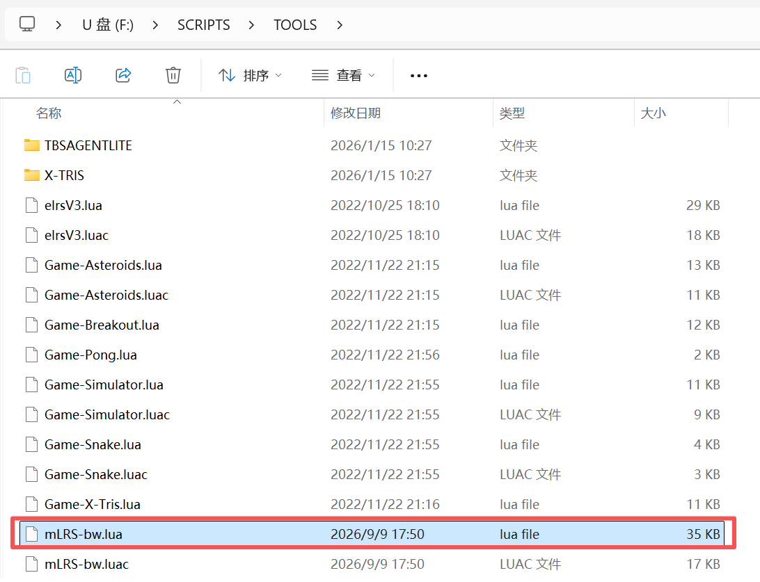
Task: Open the 排序 sort dropdown
Action: click(250, 76)
